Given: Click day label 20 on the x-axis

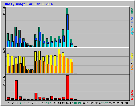Looking at the screenshot, I should pos(83,103).
